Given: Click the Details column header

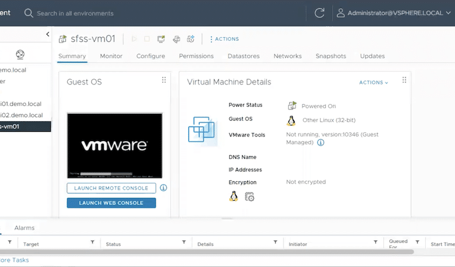Looking at the screenshot, I should 205,244.
